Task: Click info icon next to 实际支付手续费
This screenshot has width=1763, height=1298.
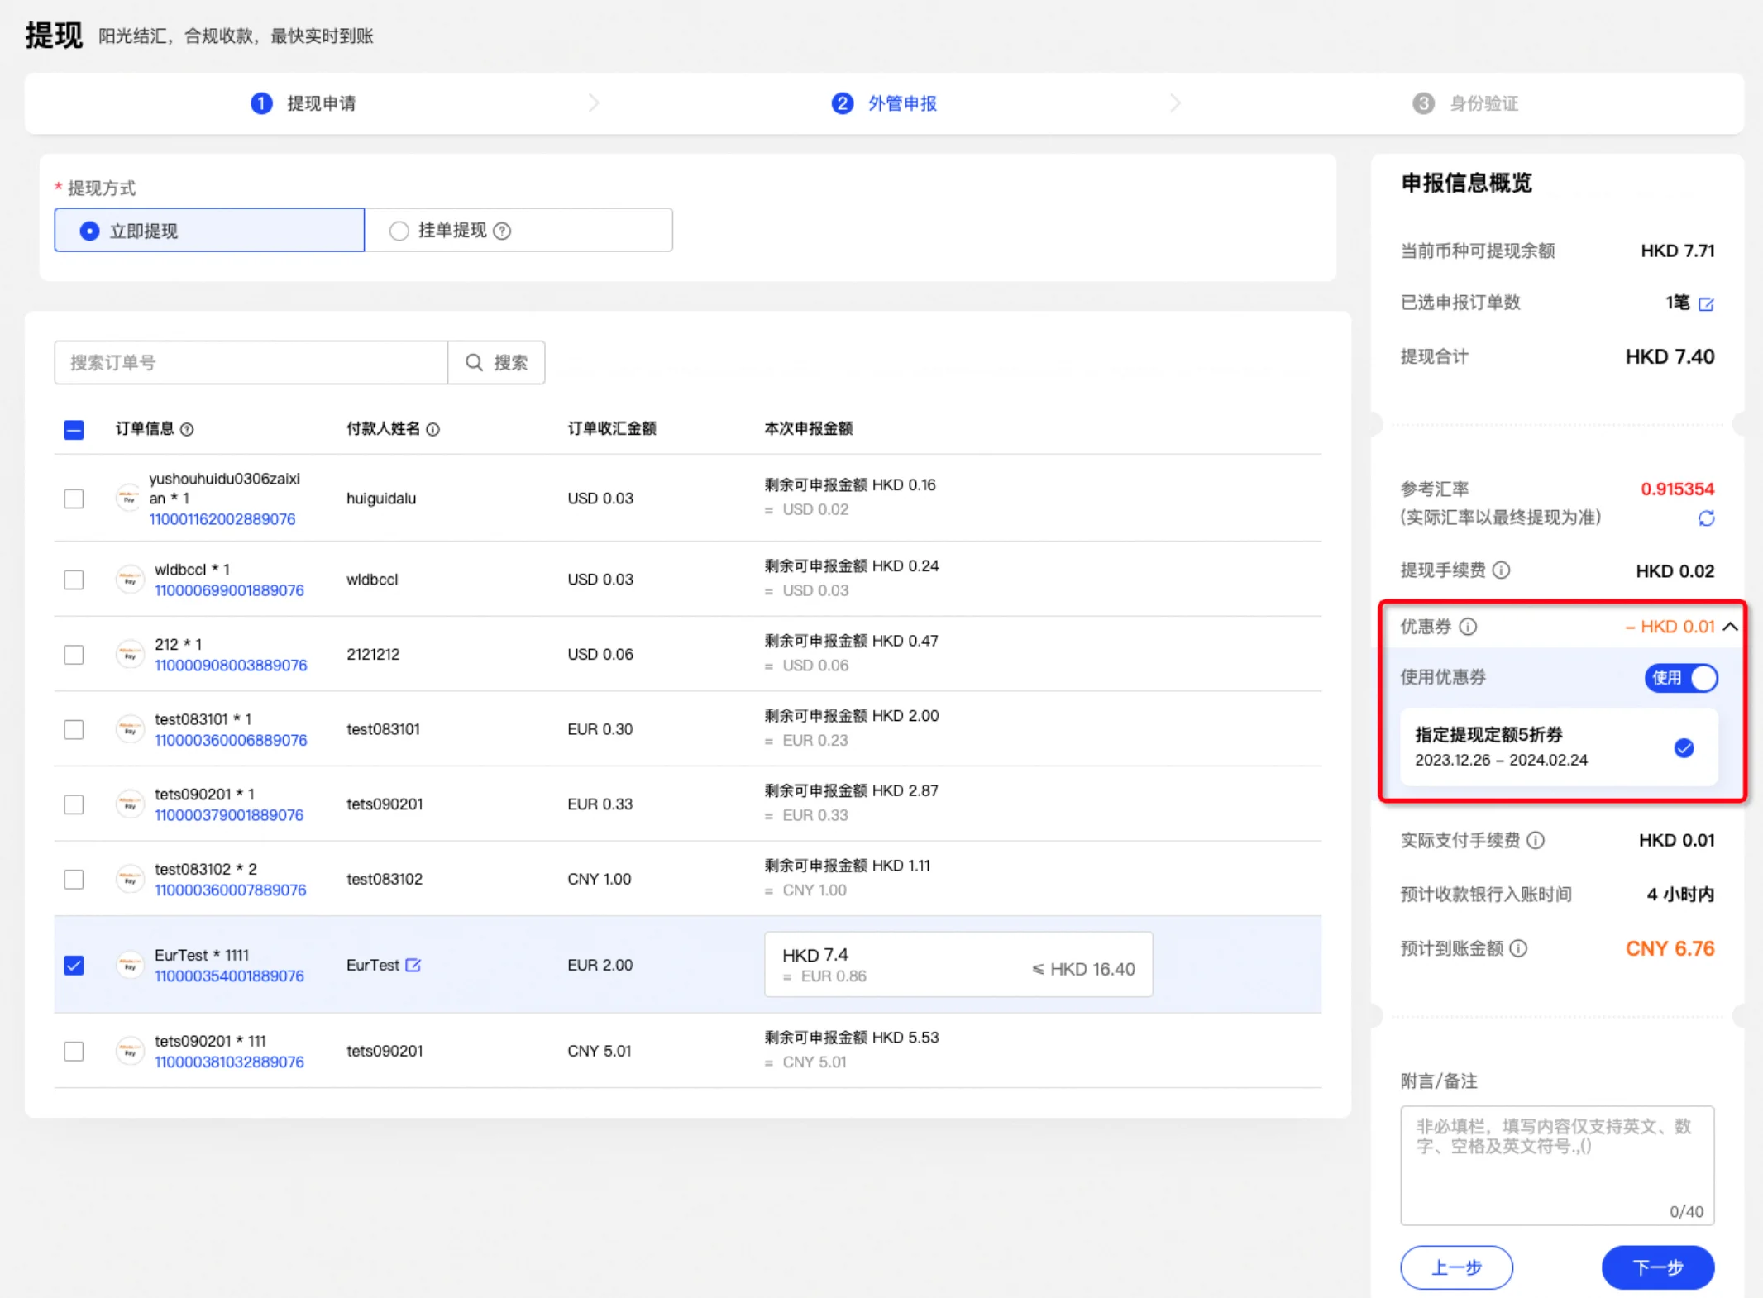Action: [x=1536, y=841]
